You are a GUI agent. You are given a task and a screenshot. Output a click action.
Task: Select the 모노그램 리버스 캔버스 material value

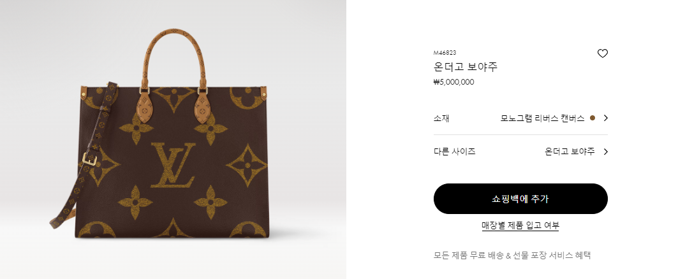point(543,118)
